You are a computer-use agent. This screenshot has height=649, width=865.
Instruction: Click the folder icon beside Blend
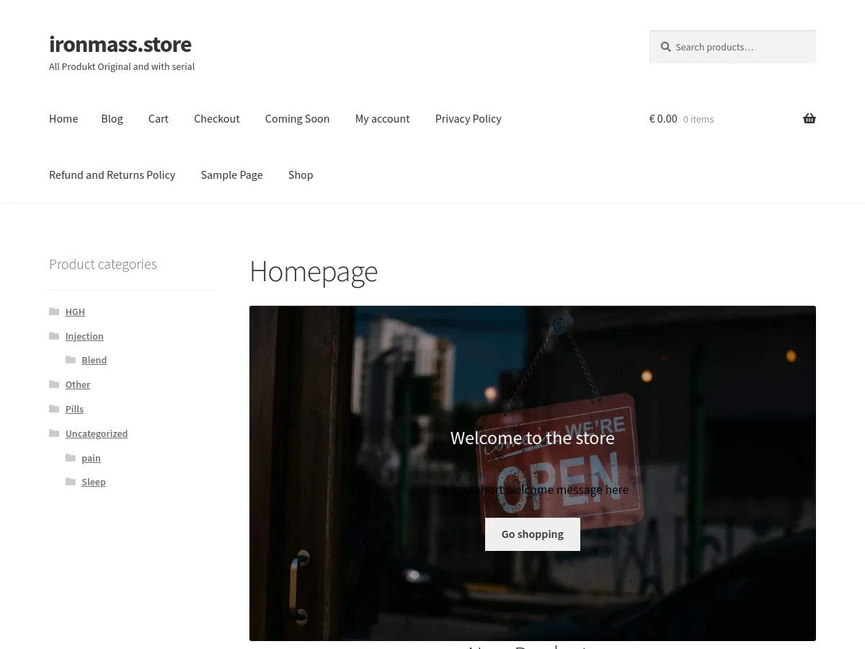pos(72,360)
